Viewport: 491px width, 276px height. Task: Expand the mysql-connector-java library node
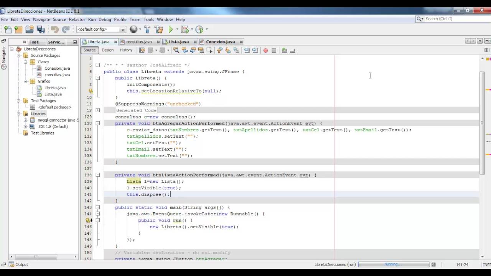point(25,120)
